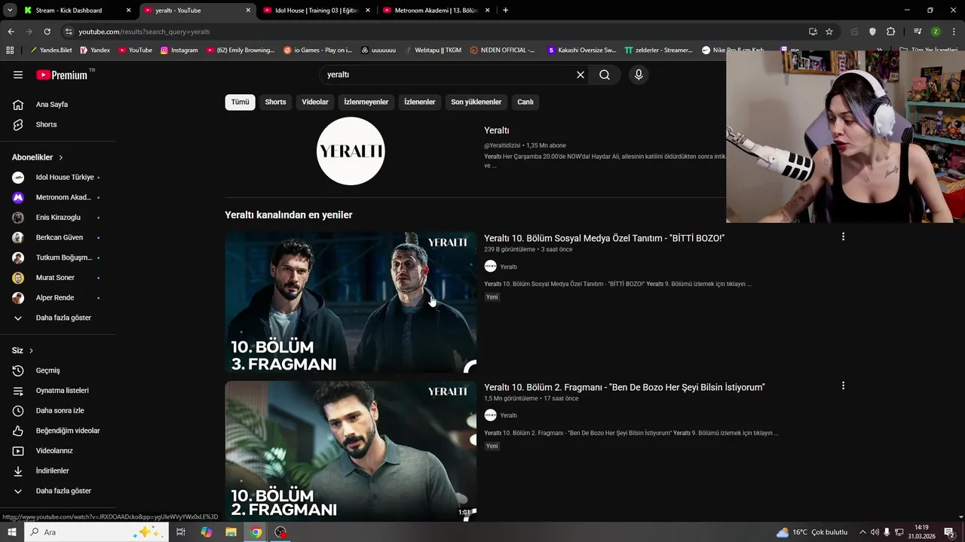Open the bookmarks bar apps grid icon
Image resolution: width=965 pixels, height=542 pixels.
click(10, 50)
